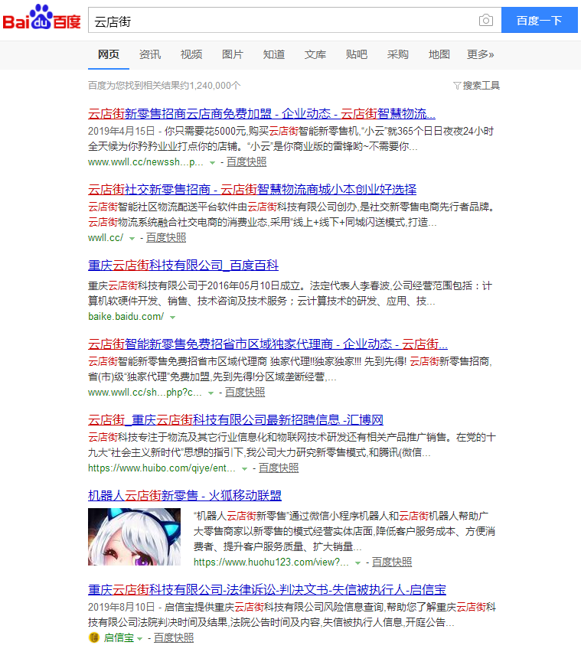Viewport: 581px width, 652px height.
Task: Open camera image search icon
Action: 485,21
